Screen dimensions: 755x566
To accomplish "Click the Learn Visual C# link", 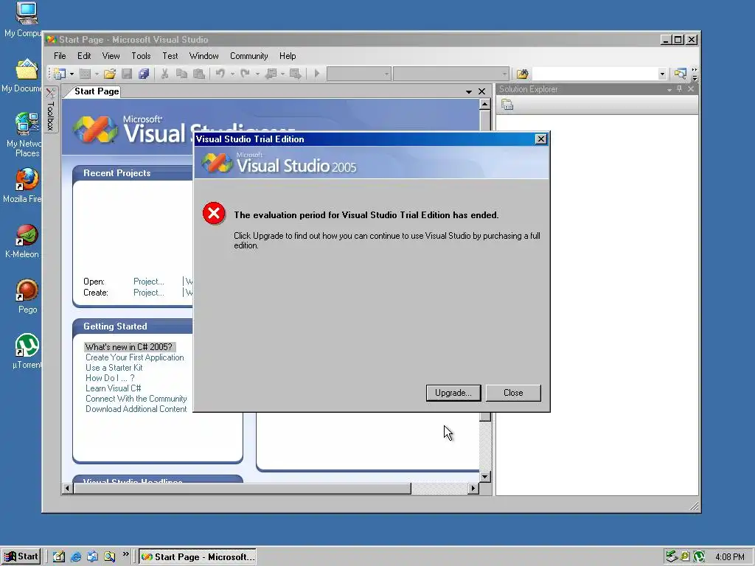I will [x=113, y=388].
